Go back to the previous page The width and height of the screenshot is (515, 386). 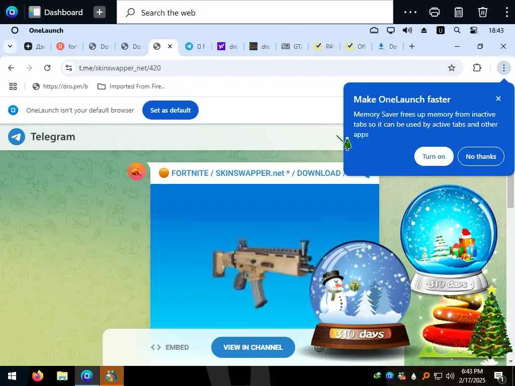coord(11,68)
